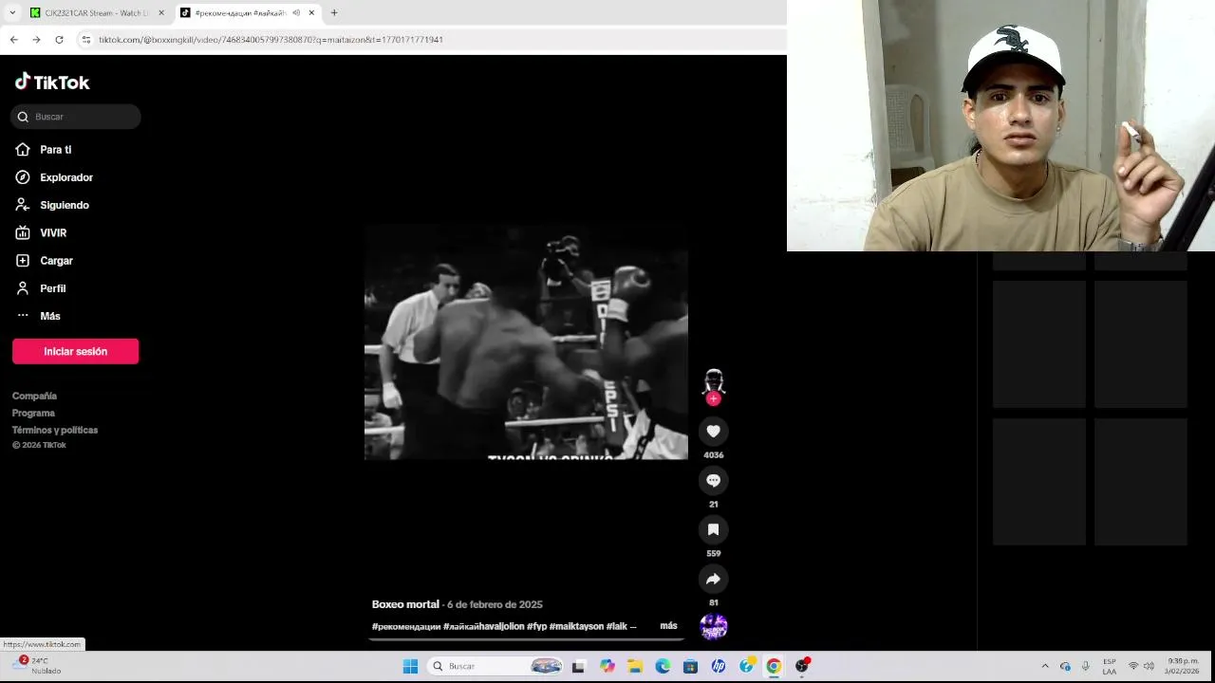Go back with the browser back arrow
Viewport: 1215px width, 683px height.
[x=13, y=40]
